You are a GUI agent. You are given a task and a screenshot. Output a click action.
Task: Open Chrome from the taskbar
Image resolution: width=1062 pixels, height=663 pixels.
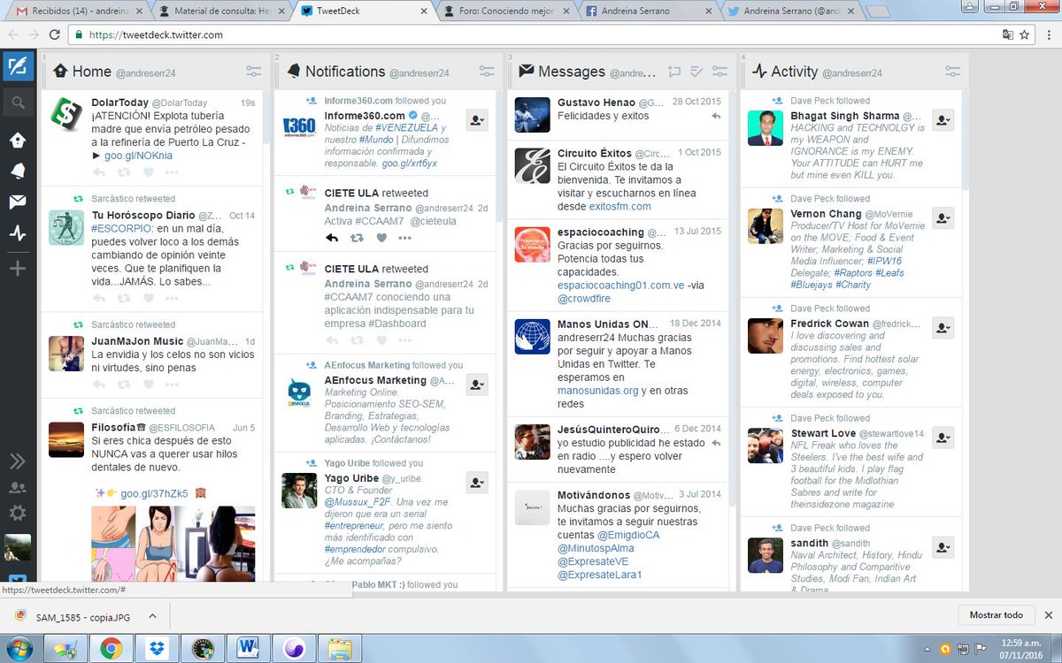pos(111,649)
